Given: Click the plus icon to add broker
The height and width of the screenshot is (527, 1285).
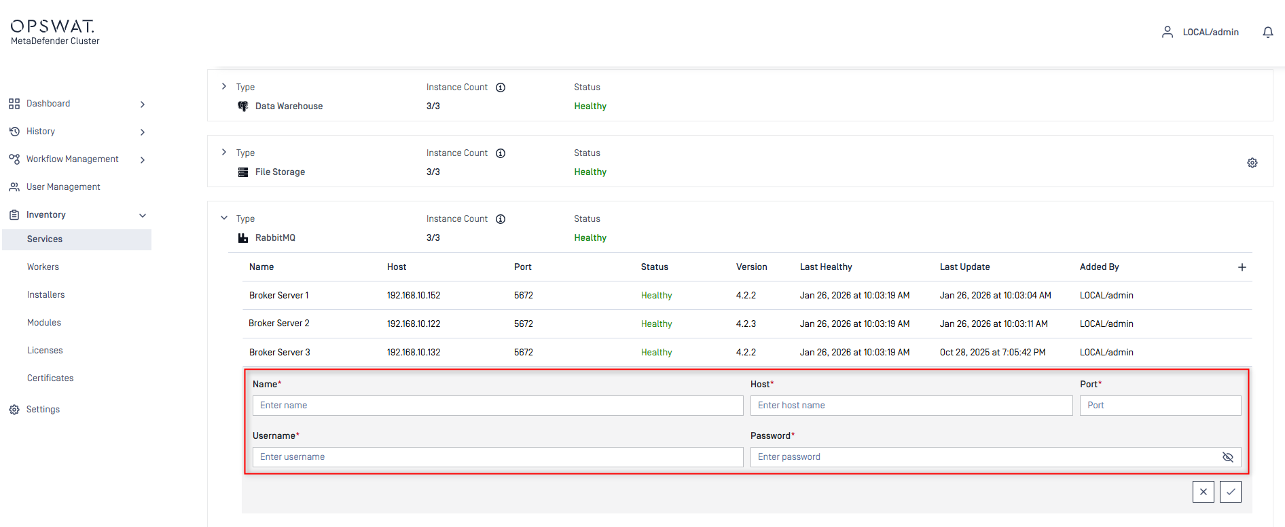Looking at the screenshot, I should (x=1242, y=267).
